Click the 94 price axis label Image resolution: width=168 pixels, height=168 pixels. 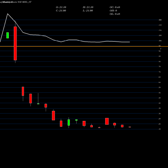click(x=160, y=51)
